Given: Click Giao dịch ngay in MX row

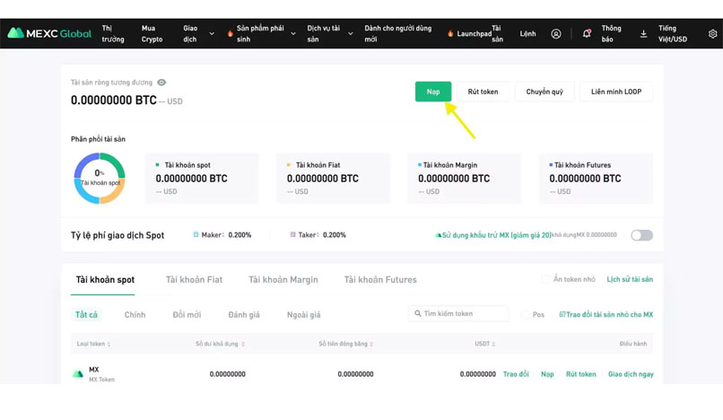Looking at the screenshot, I should pos(631,374).
